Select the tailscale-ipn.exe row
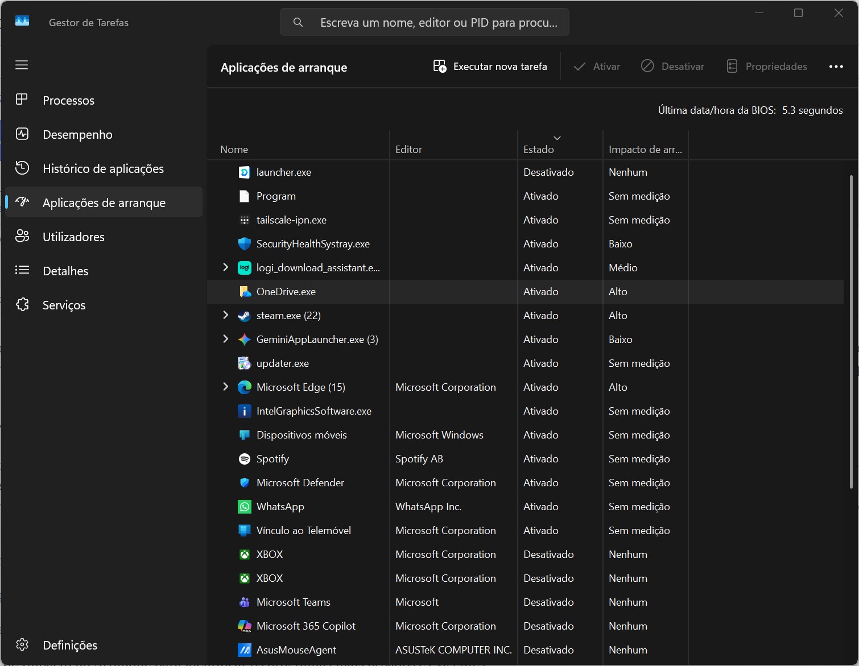Screen dimensions: 859x666 point(525,220)
